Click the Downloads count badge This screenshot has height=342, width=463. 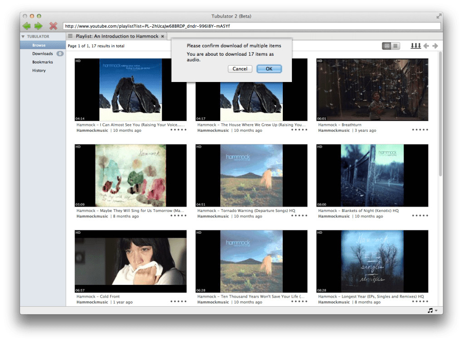tap(60, 53)
